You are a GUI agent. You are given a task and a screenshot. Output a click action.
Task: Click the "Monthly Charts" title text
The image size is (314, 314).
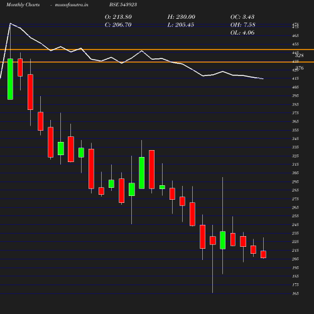[x=23, y=4]
